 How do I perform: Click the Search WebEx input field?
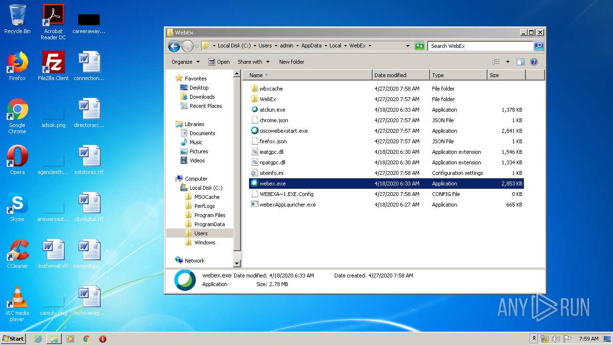[480, 46]
